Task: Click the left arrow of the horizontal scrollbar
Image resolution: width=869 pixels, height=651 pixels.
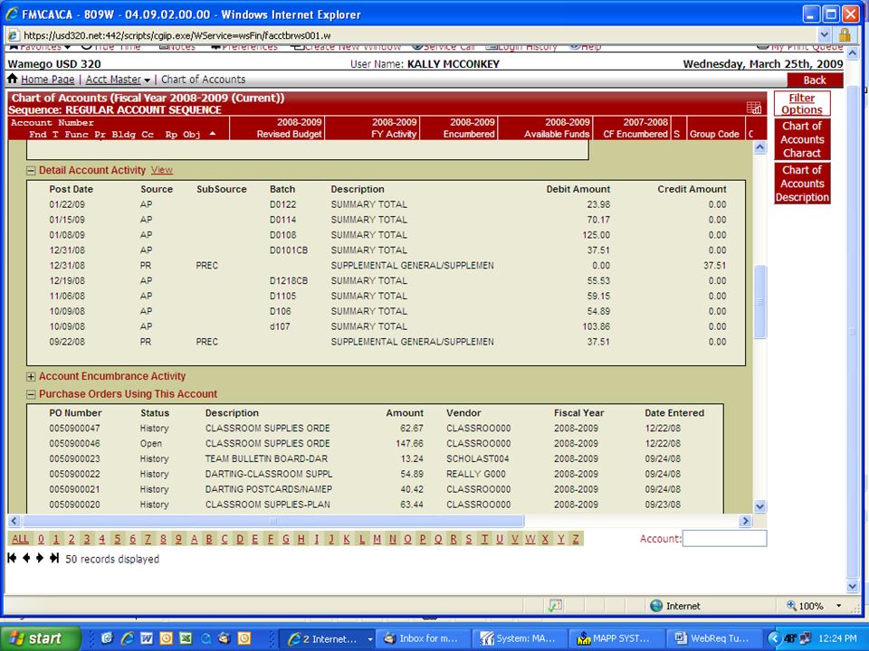Action: pos(14,521)
